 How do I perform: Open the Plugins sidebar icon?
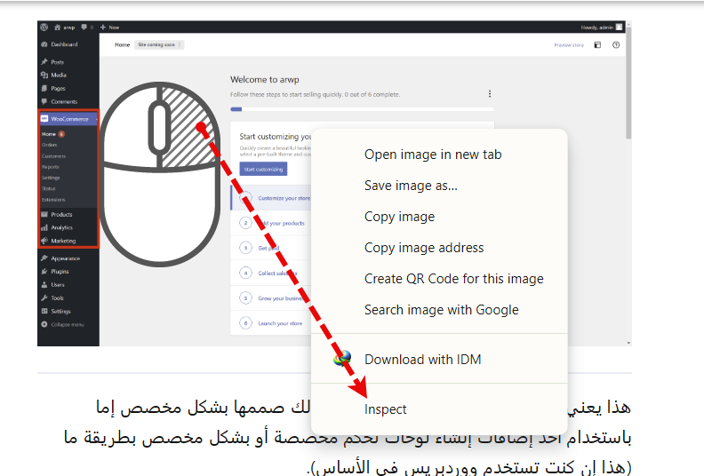[44, 272]
